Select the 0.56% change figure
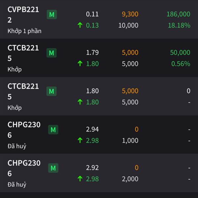The width and height of the screenshot is (198, 198). point(181,64)
